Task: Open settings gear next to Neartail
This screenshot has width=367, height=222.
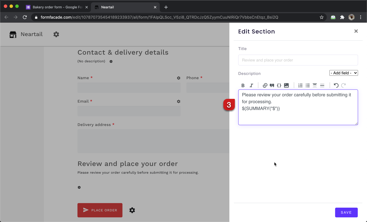Action: pos(56,34)
